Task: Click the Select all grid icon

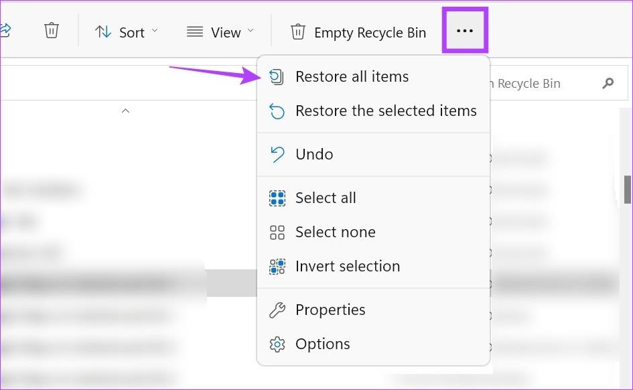Action: (x=277, y=197)
